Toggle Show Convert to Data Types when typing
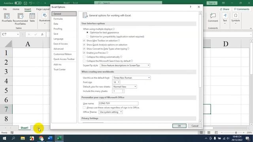 click(84, 49)
